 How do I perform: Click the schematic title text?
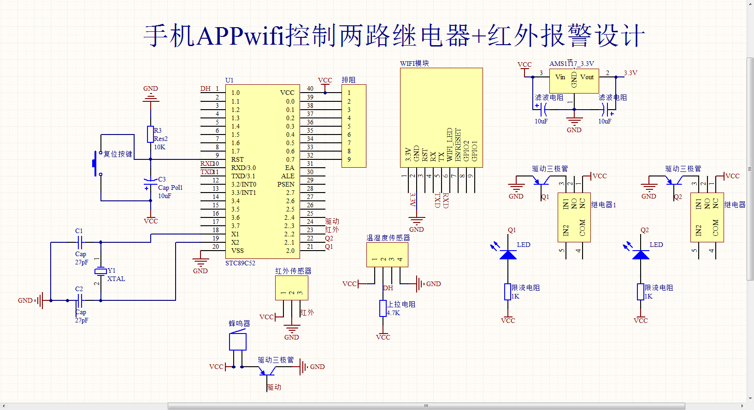coord(394,35)
